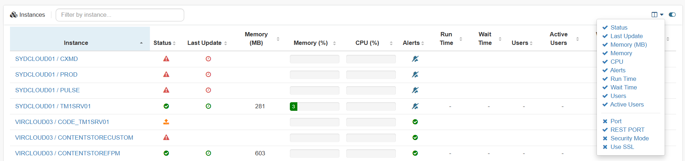The width and height of the screenshot is (685, 161).
Task: Open the SYDCLOUD01 / TM1SRV01 instance link
Action: 53,106
